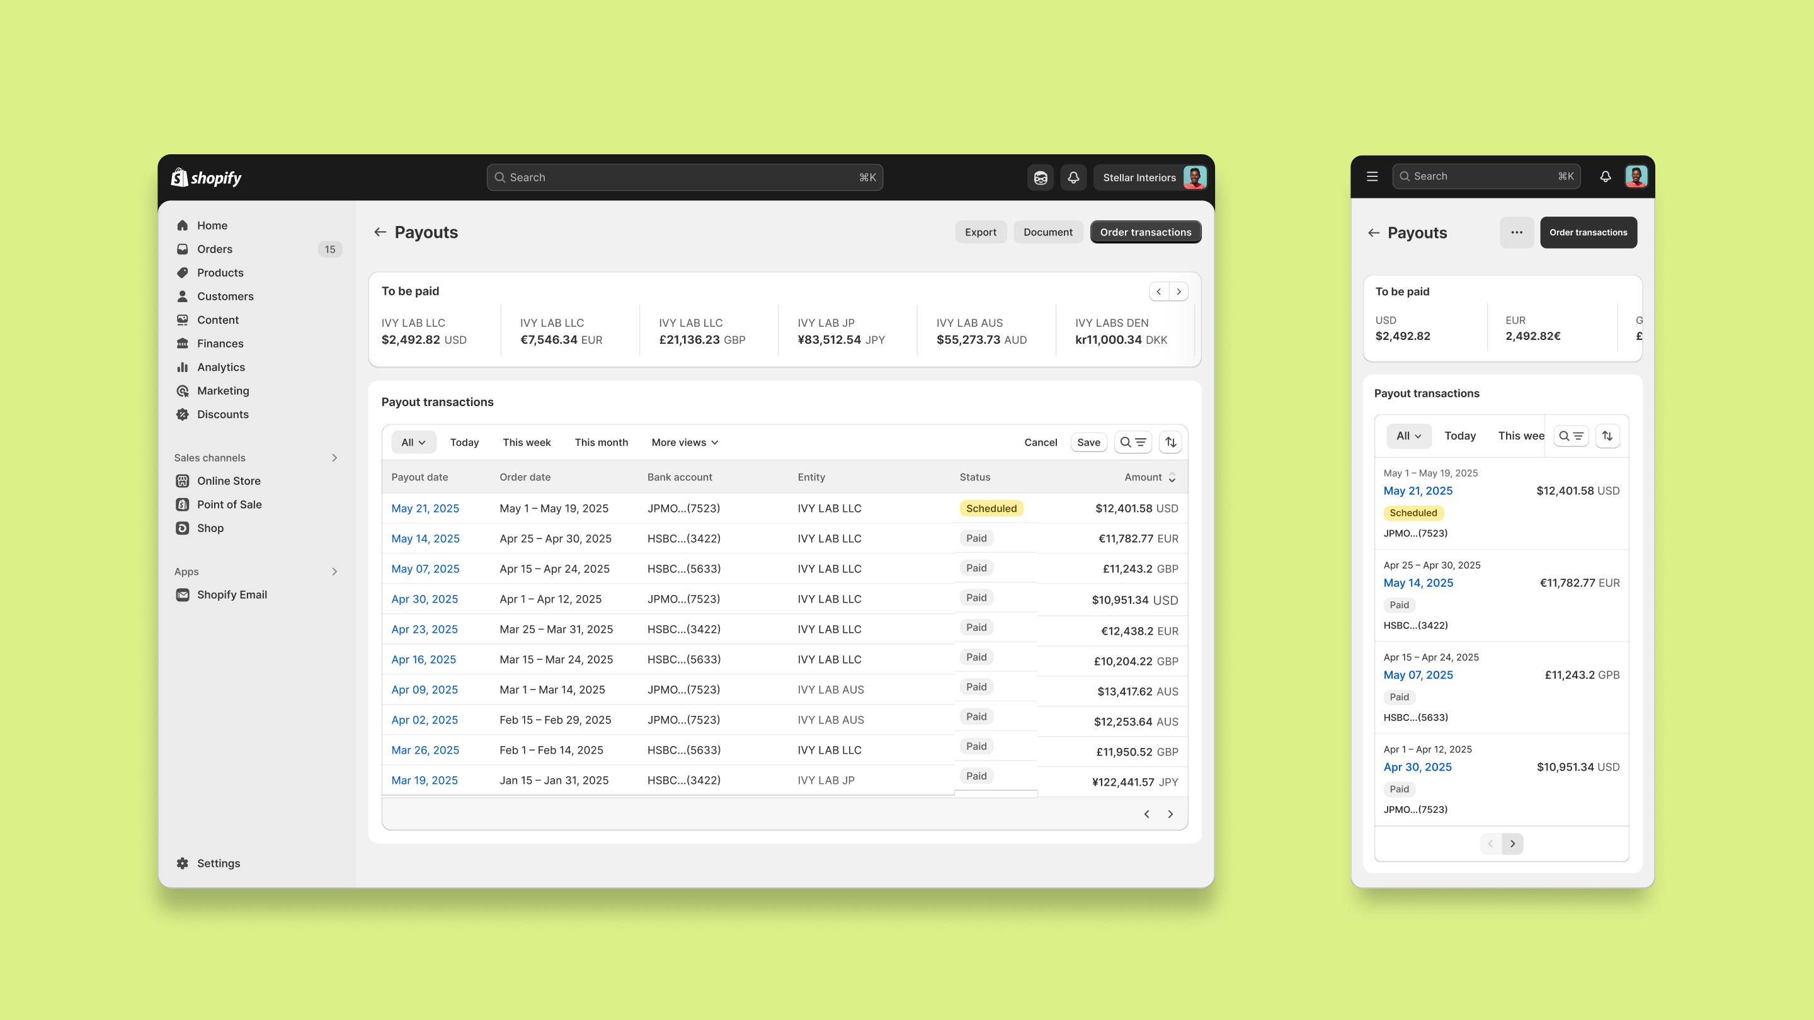Open the hamburger menu in mobile view

1372,177
